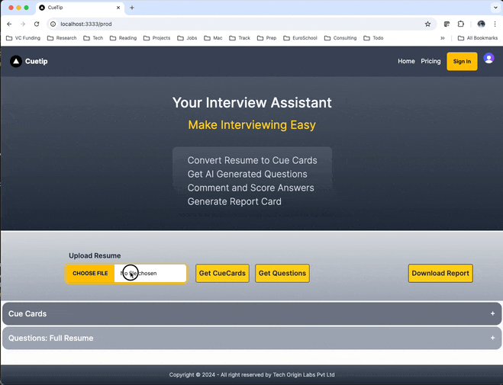
Task: Go back with the browser back arrow
Action: (x=9, y=24)
